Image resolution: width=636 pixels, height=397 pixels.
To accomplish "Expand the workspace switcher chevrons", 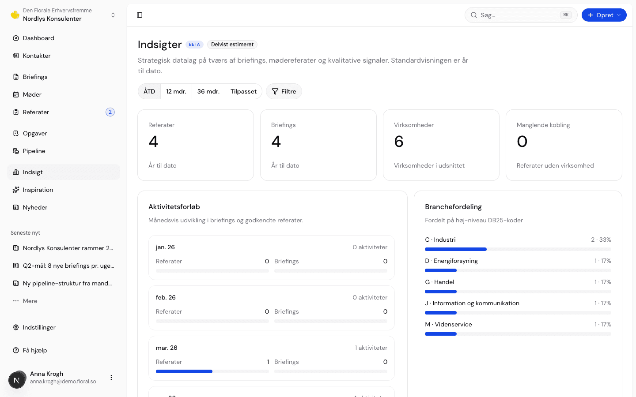I will click(113, 15).
